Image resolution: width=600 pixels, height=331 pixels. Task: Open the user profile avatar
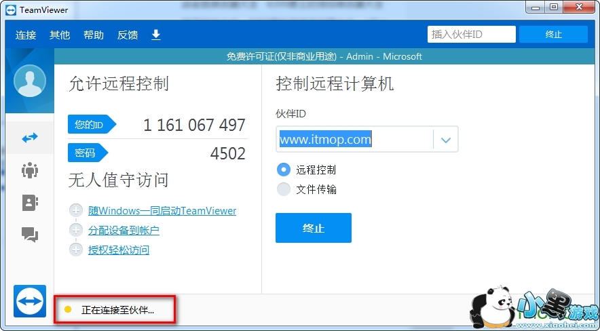(30, 81)
